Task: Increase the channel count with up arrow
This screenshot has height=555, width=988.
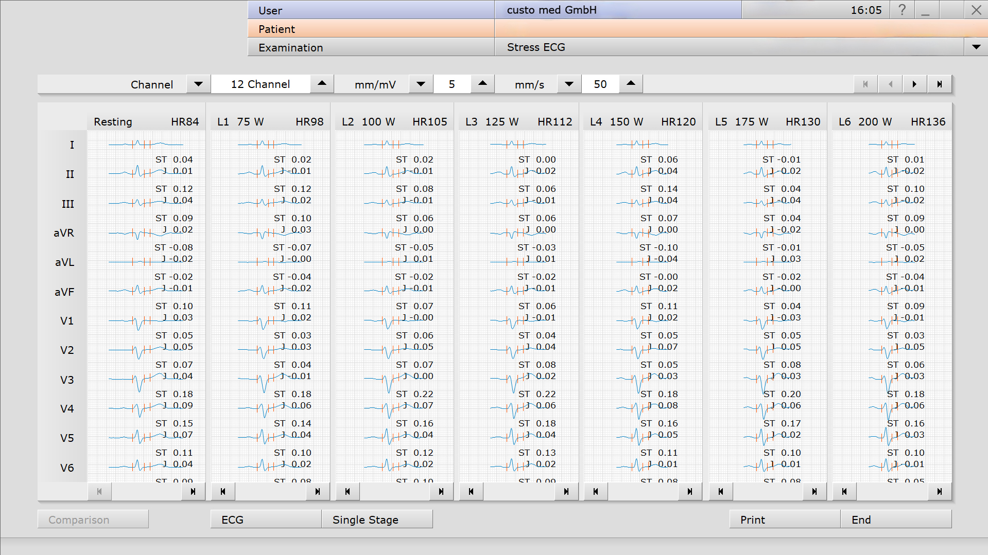Action: coord(322,84)
